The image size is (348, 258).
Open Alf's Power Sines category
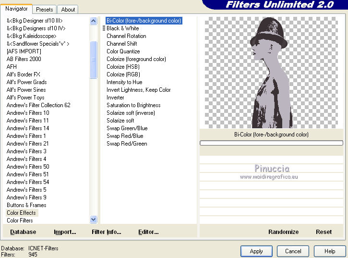pos(26,90)
